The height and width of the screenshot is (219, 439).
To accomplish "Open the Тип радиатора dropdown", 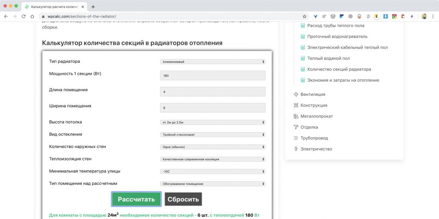I will (212, 62).
